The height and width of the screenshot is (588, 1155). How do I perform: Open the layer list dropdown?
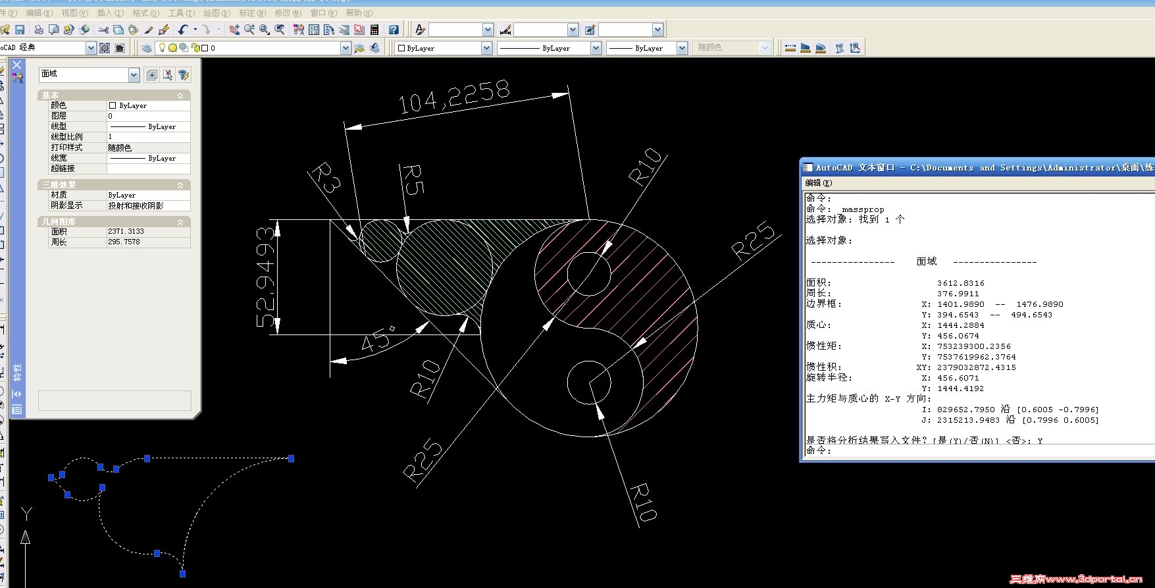pos(346,48)
